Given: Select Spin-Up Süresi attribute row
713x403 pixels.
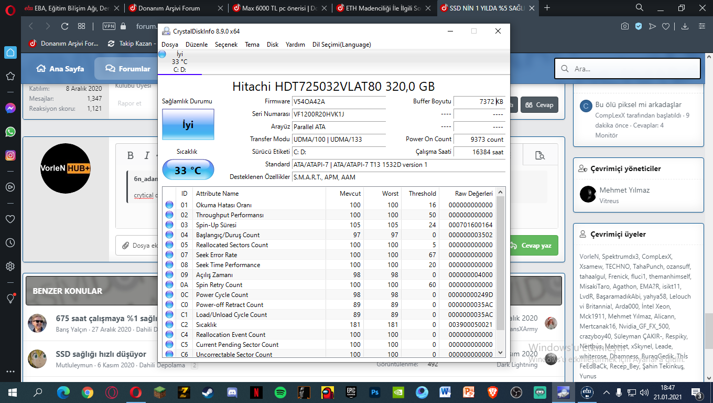Looking at the screenshot, I should 330,225.
